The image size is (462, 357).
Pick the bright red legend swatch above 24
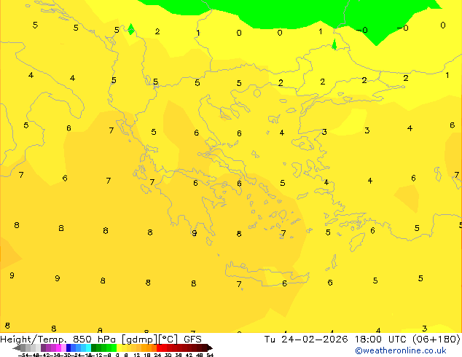(x=159, y=348)
